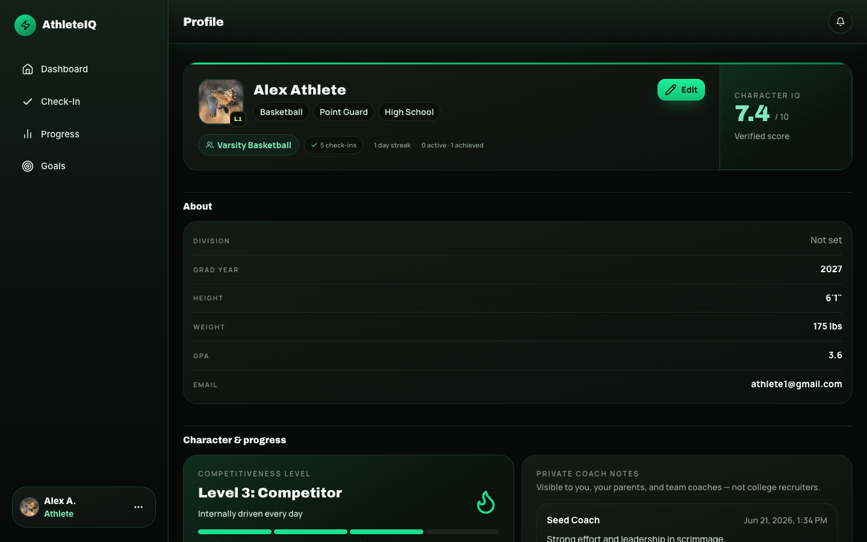The width and height of the screenshot is (867, 542).
Task: Click the Dashboard home icon
Action: 28,69
